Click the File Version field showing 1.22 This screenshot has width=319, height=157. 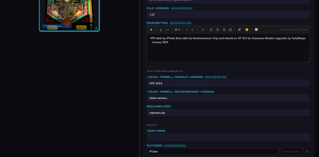[x=228, y=15]
